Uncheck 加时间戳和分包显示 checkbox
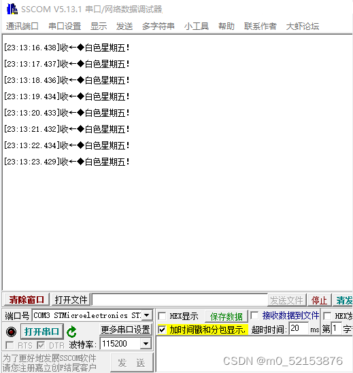 coord(162,330)
